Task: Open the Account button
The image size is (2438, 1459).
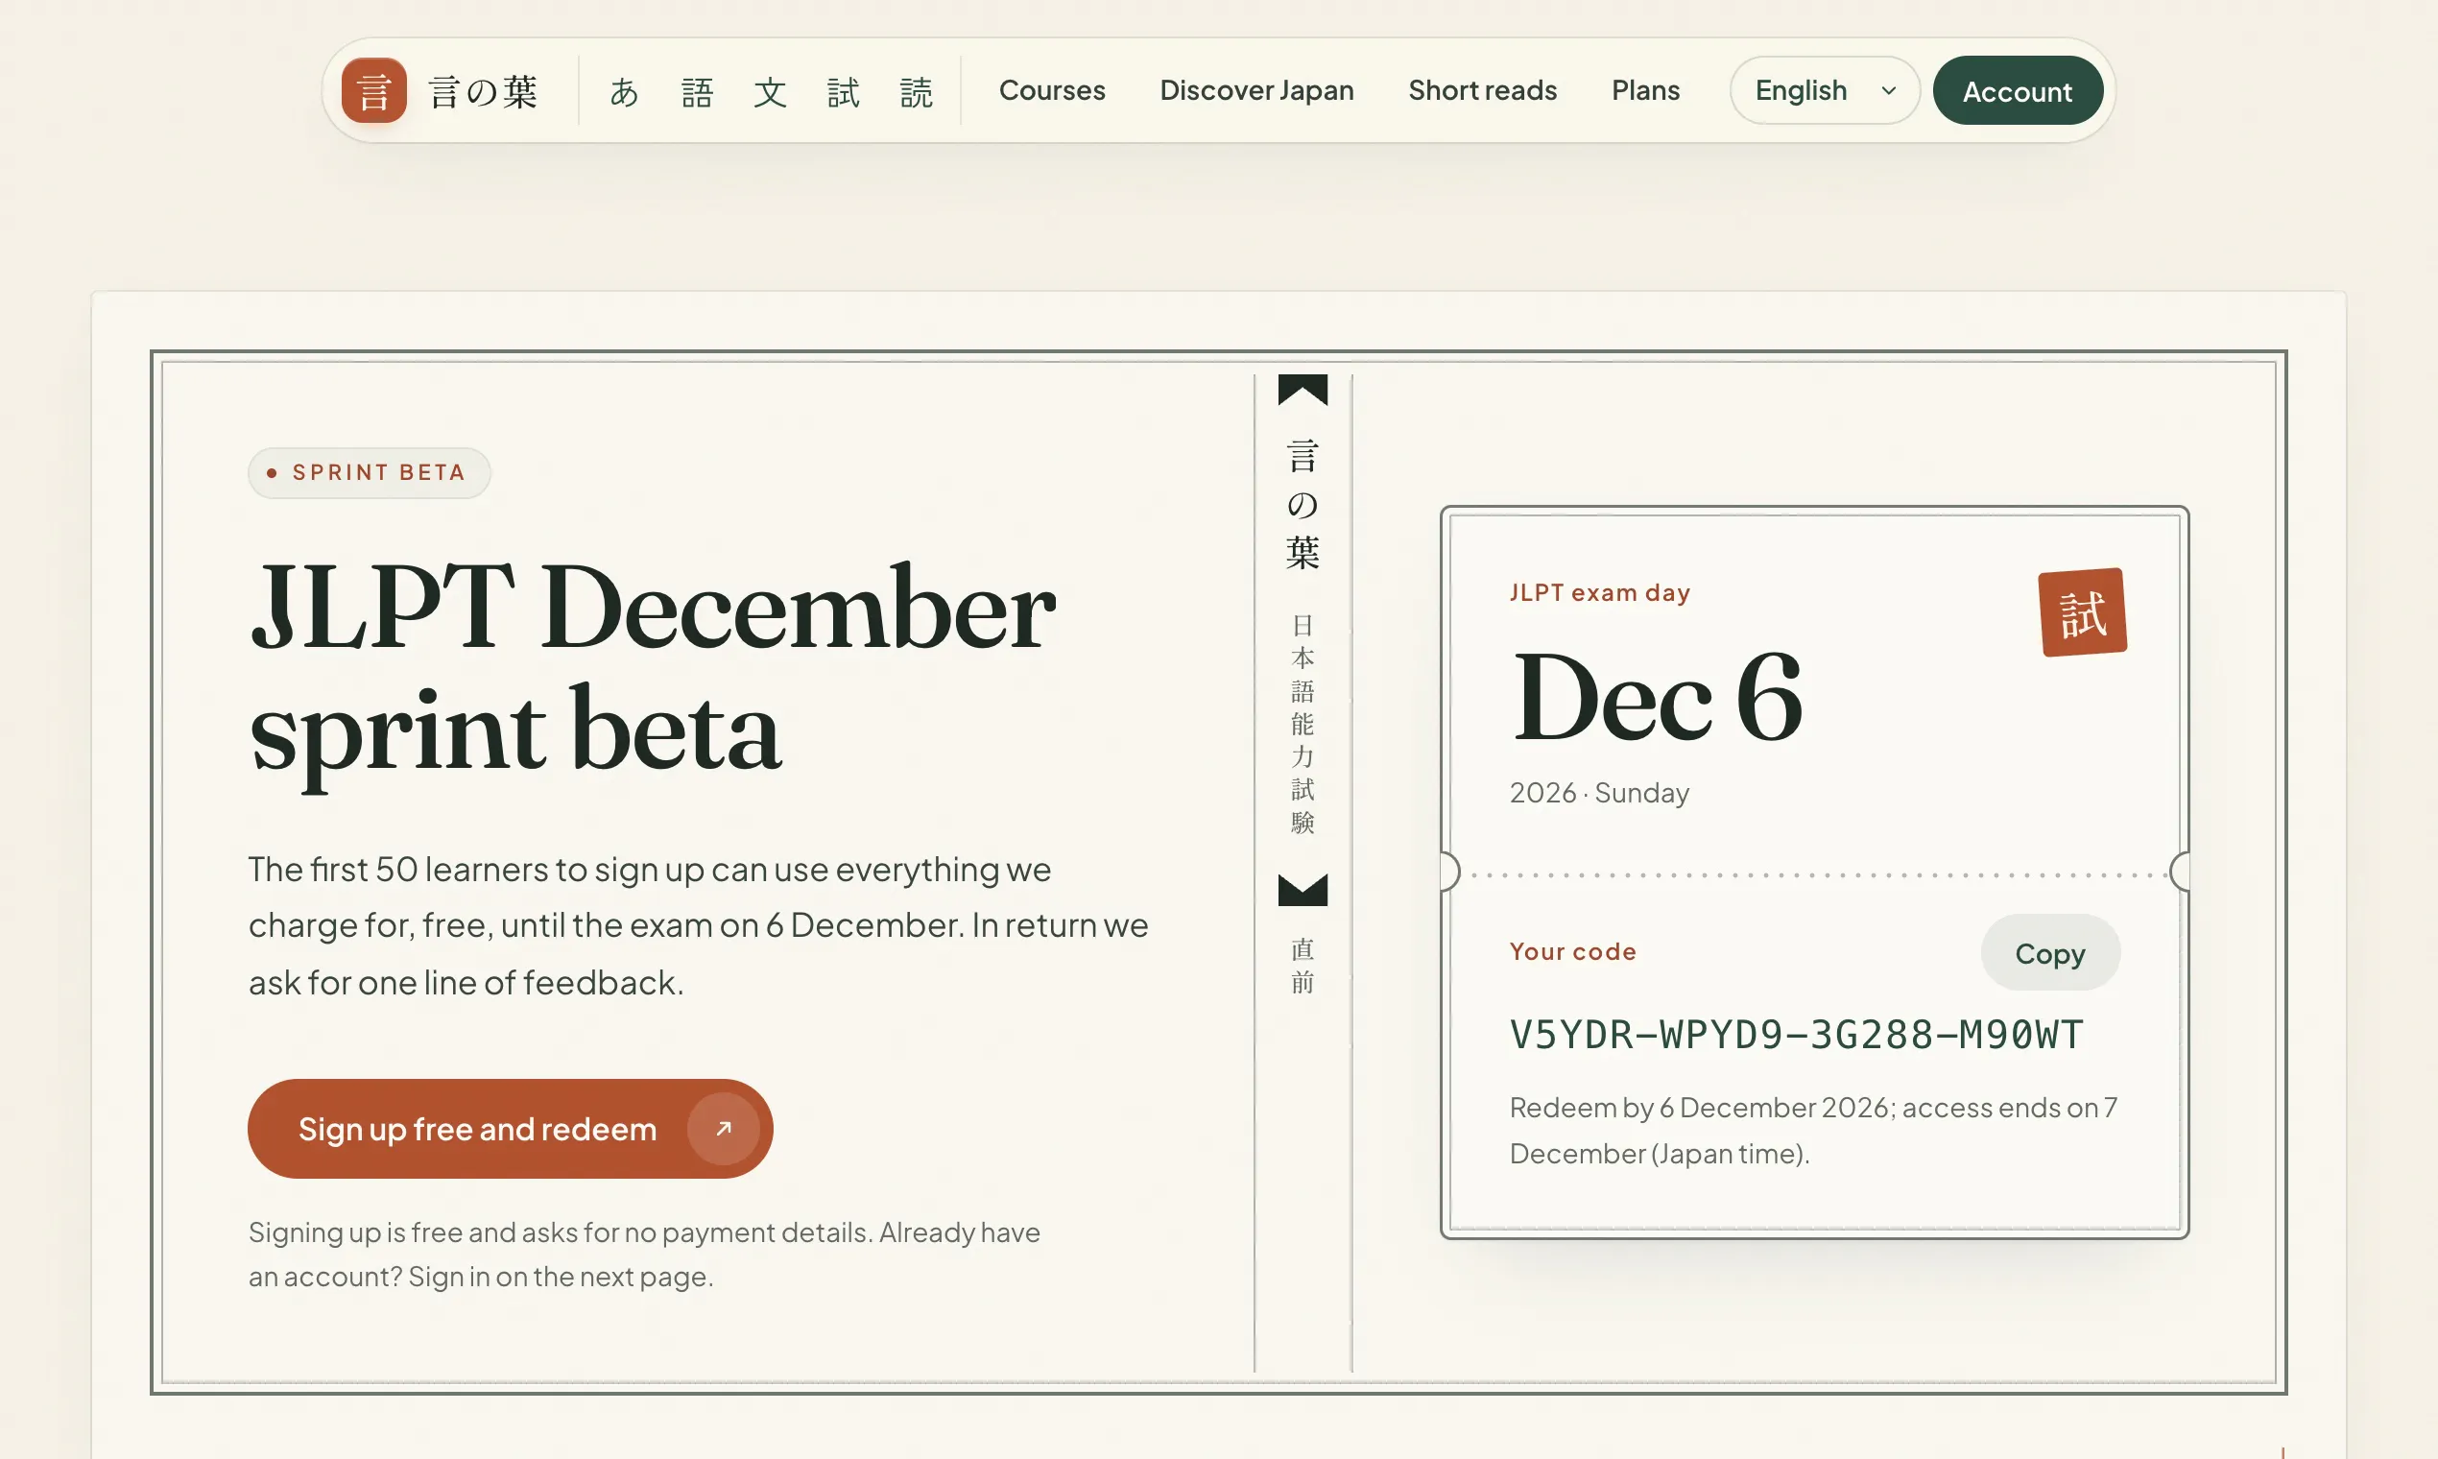Action: (2018, 90)
